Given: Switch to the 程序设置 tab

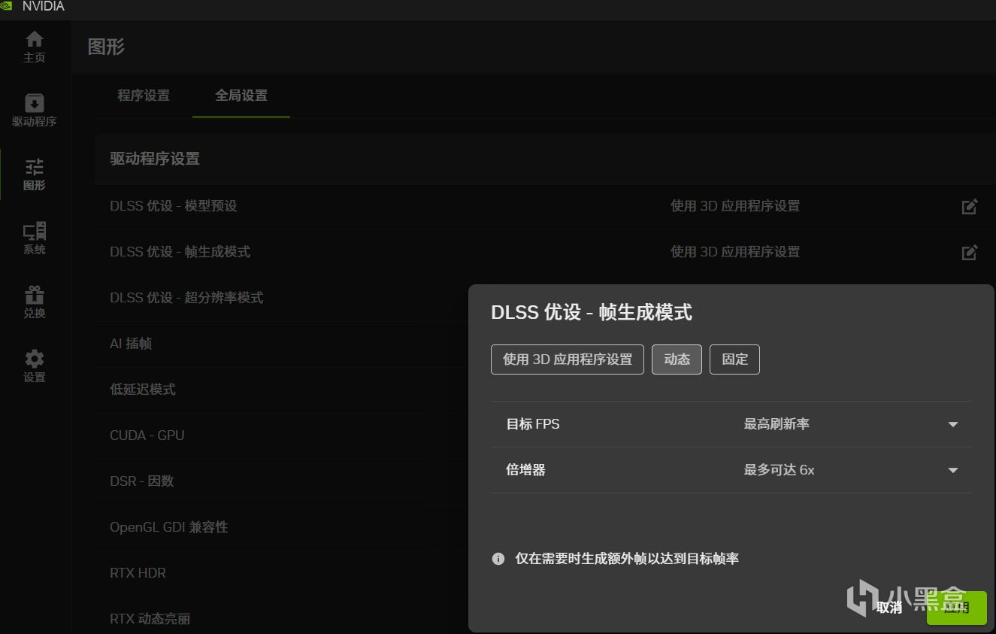Looking at the screenshot, I should tap(144, 96).
